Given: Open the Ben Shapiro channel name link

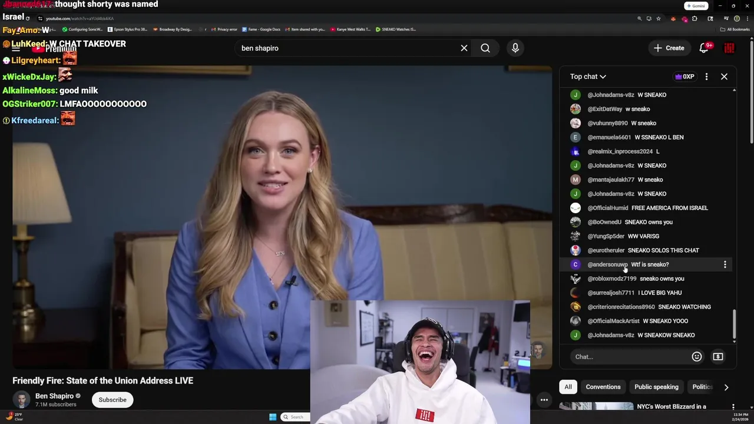Looking at the screenshot, I should pyautogui.click(x=54, y=396).
